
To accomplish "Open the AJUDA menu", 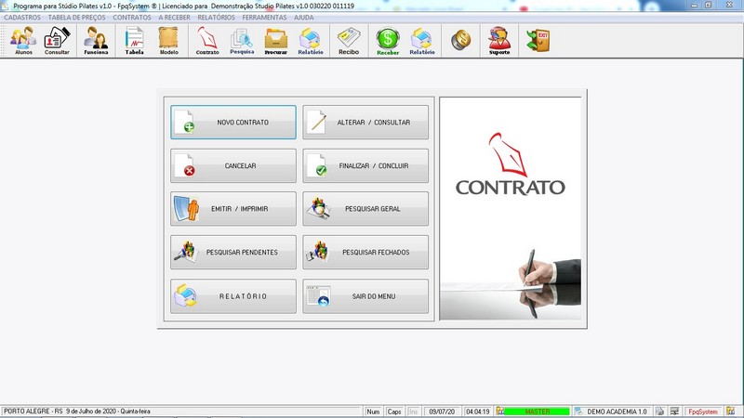I will [x=304, y=18].
